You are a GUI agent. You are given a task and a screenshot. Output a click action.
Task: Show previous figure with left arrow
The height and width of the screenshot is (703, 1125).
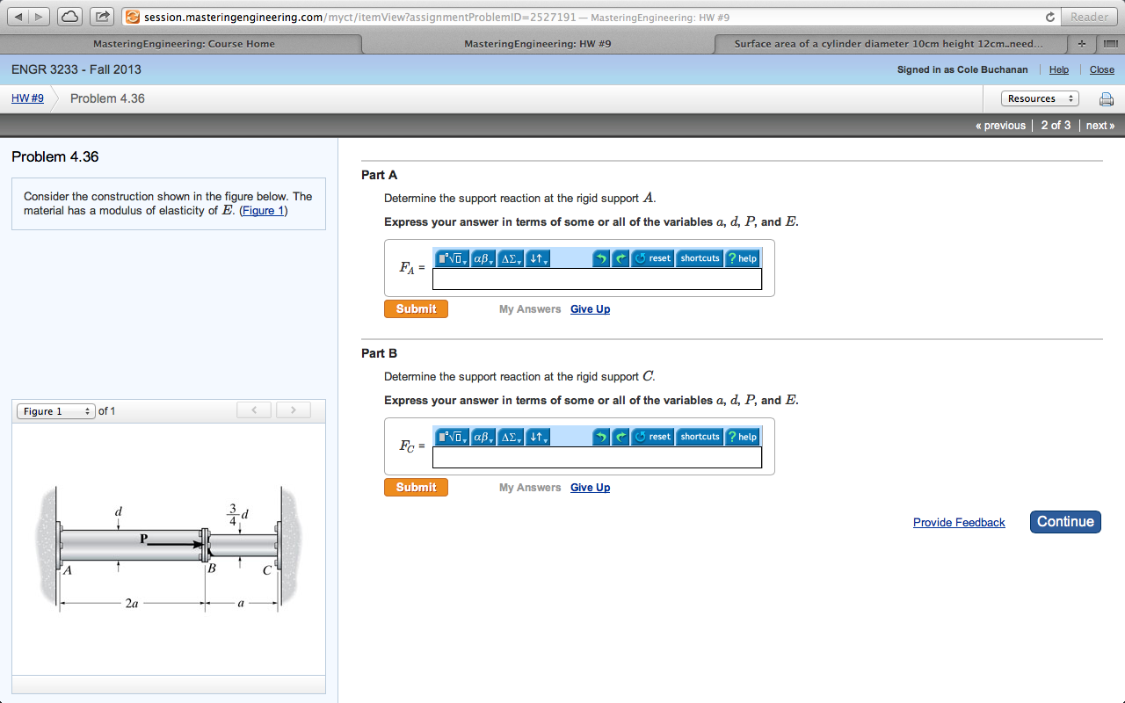coord(255,410)
